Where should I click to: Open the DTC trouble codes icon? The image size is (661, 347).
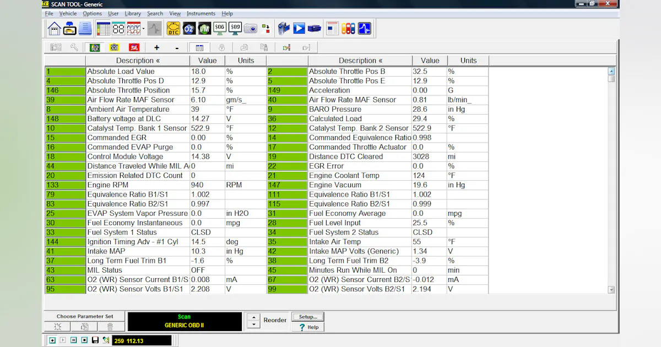(x=174, y=28)
